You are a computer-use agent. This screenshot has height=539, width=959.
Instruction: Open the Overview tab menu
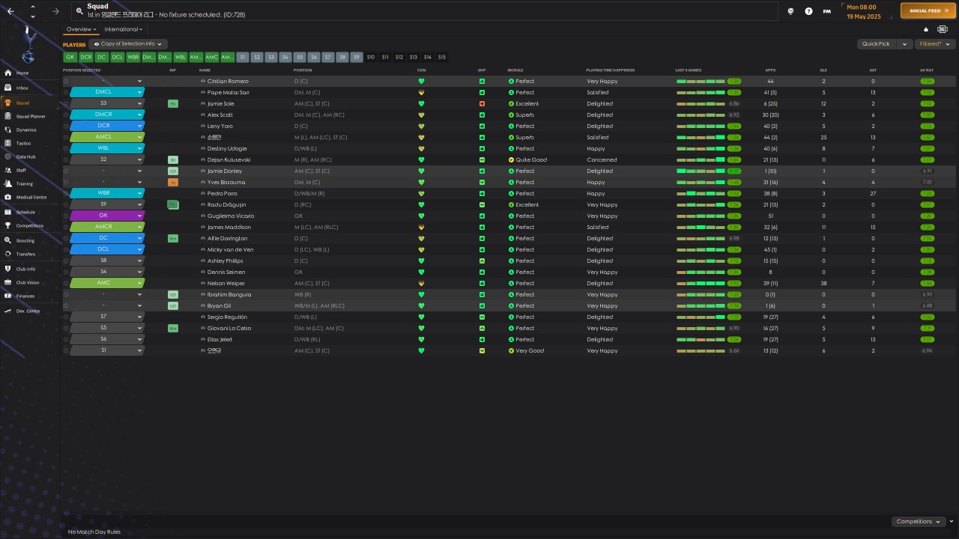(x=82, y=29)
